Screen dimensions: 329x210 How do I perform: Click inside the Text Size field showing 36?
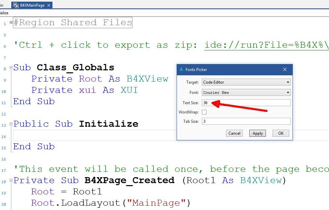[x=232, y=103]
